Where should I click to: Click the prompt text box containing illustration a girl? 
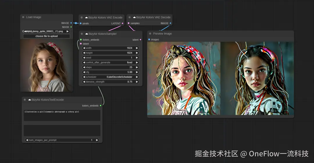(x=62, y=115)
